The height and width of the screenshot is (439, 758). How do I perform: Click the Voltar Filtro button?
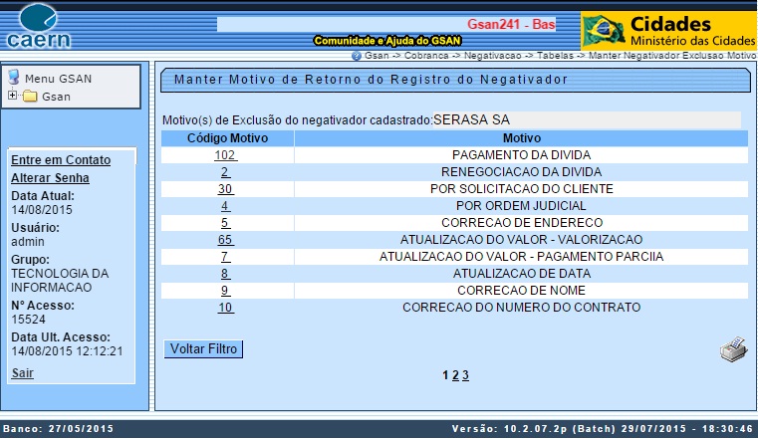(x=203, y=349)
